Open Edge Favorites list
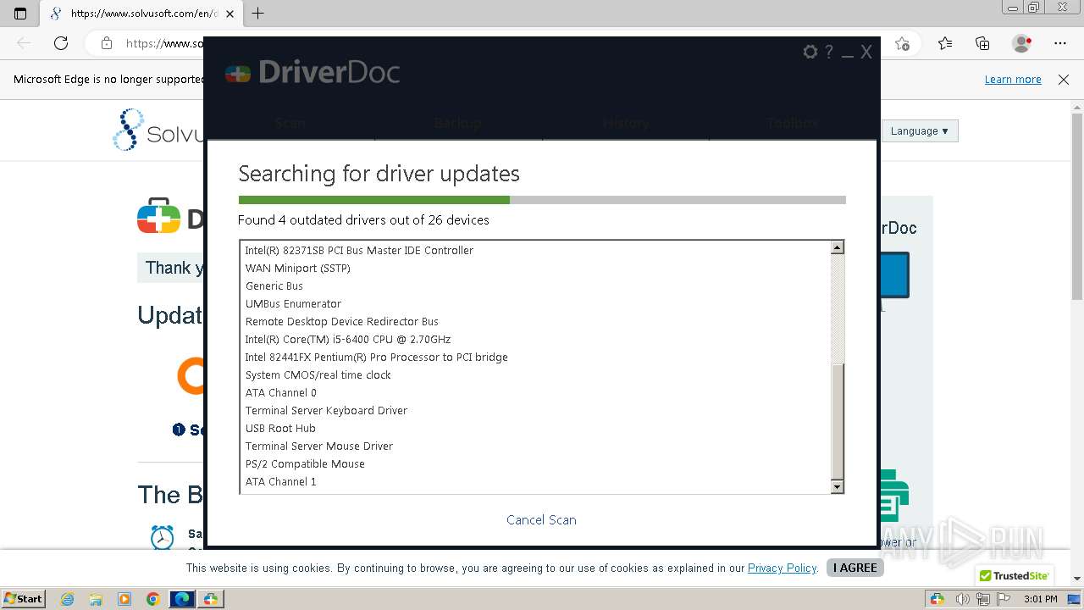 (945, 43)
